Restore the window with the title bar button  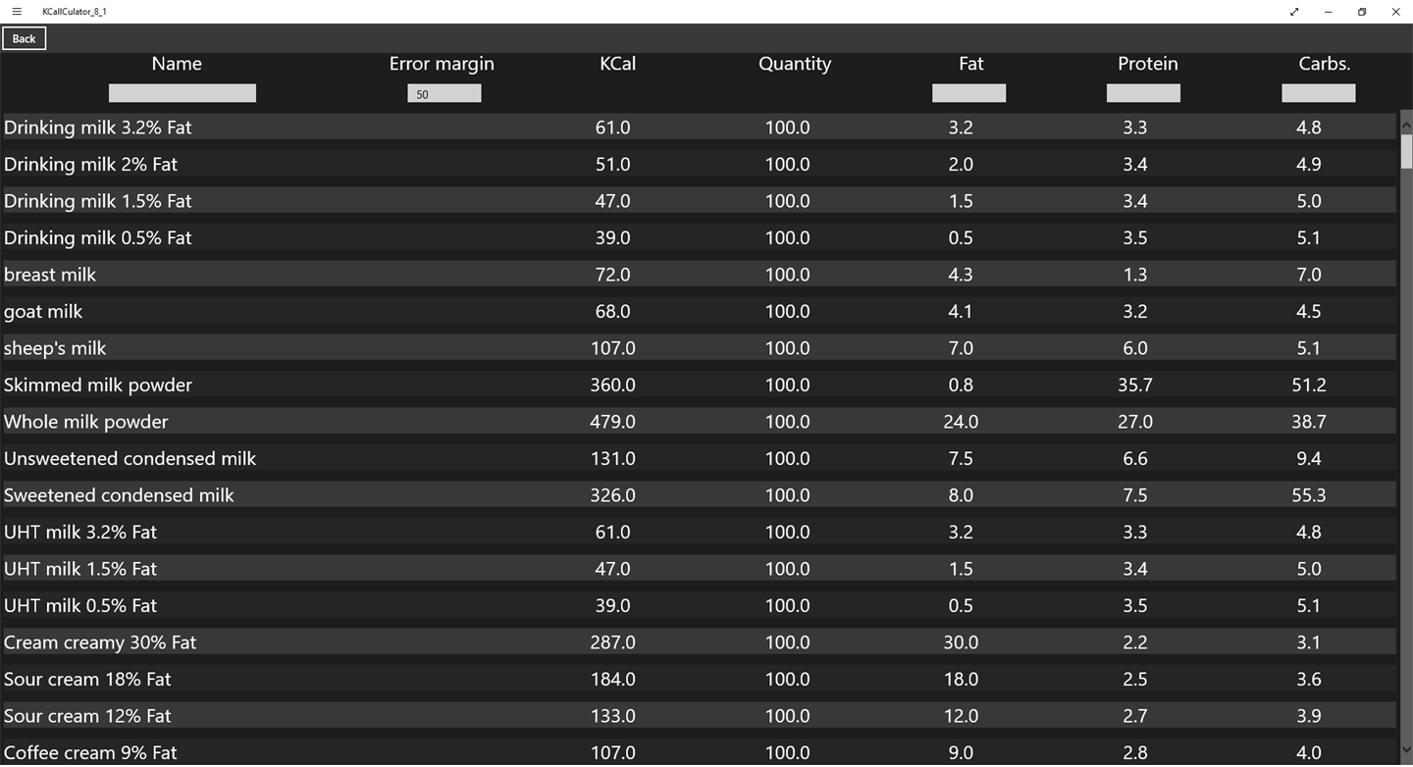[x=1362, y=12]
